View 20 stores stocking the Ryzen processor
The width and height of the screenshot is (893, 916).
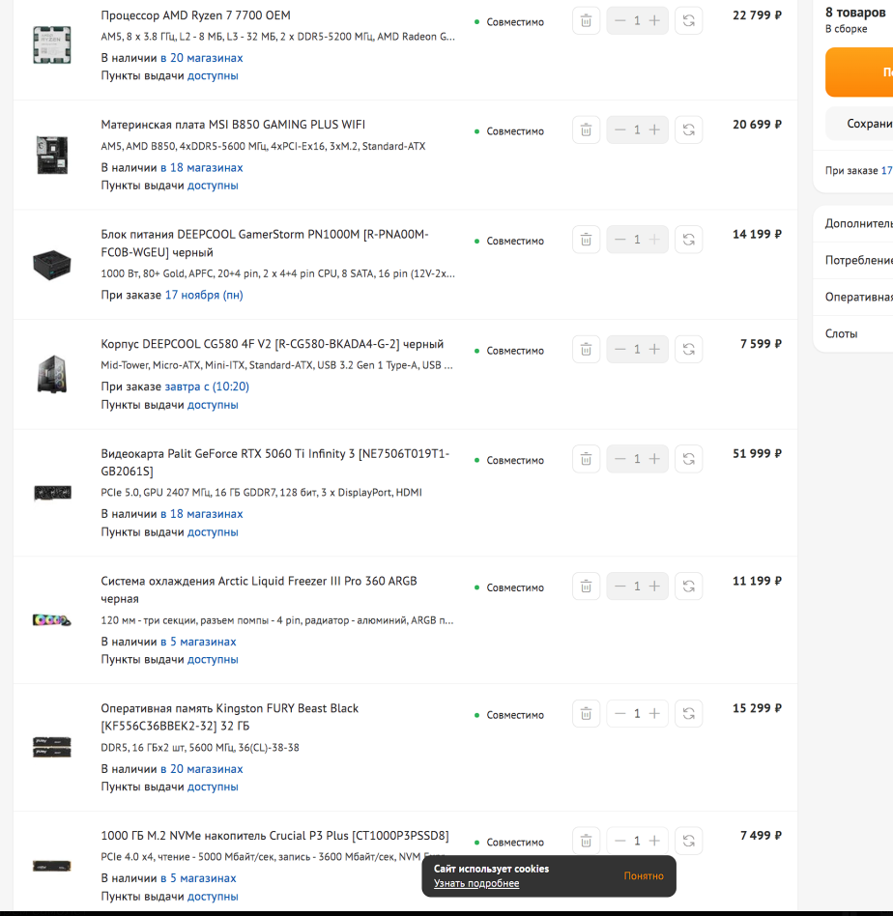[202, 58]
